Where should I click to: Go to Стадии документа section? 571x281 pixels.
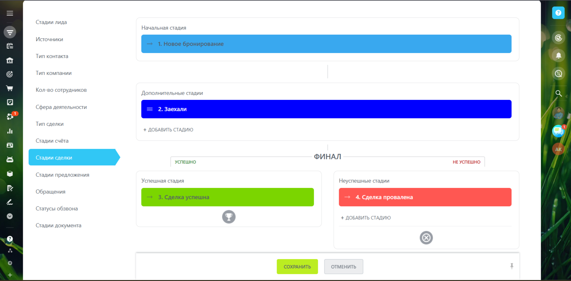pyautogui.click(x=58, y=225)
